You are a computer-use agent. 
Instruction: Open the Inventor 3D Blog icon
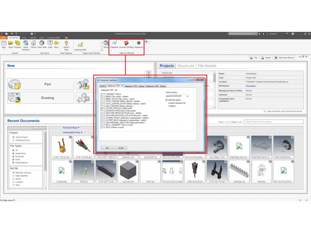[126, 43]
